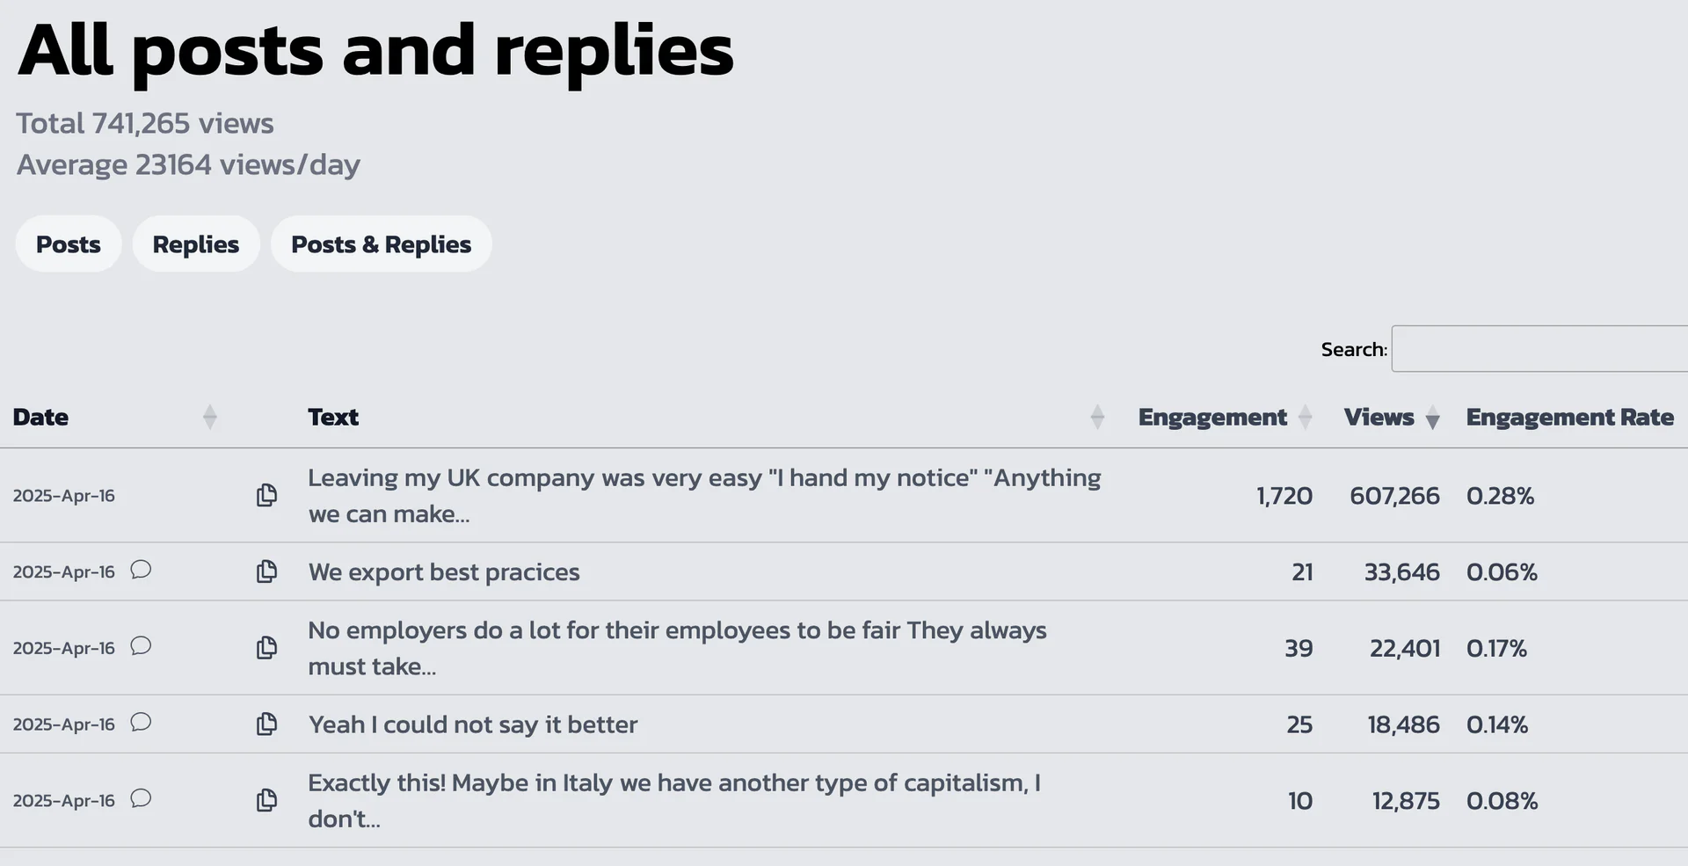The height and width of the screenshot is (866, 1688).
Task: Copy the "Exactly this! Maybe in Italy" reply text
Action: coord(266,800)
